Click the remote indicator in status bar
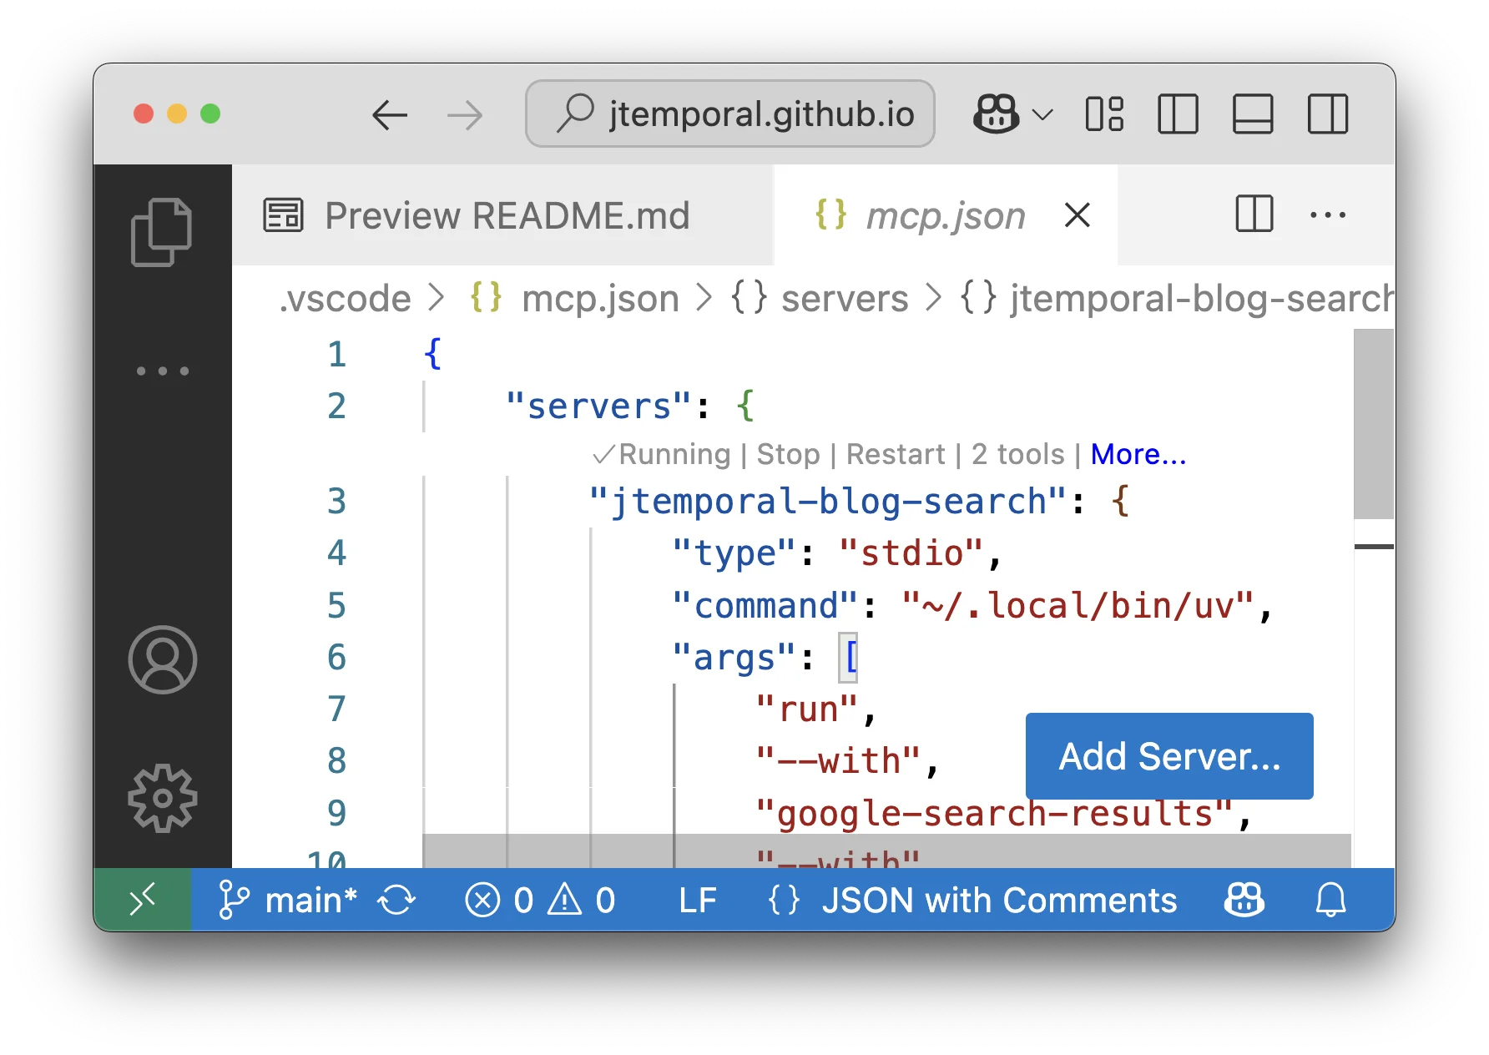The height and width of the screenshot is (1055, 1489). (x=143, y=900)
